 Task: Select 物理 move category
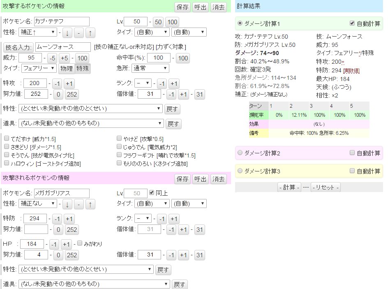point(67,69)
